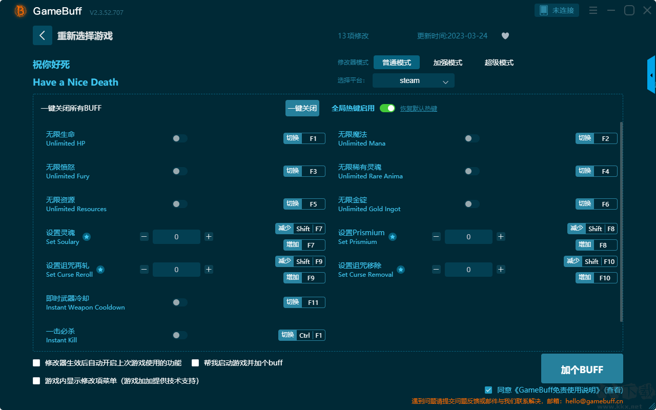The image size is (656, 410).
Task: Click star icon next to Set Prismium
Action: (392, 237)
